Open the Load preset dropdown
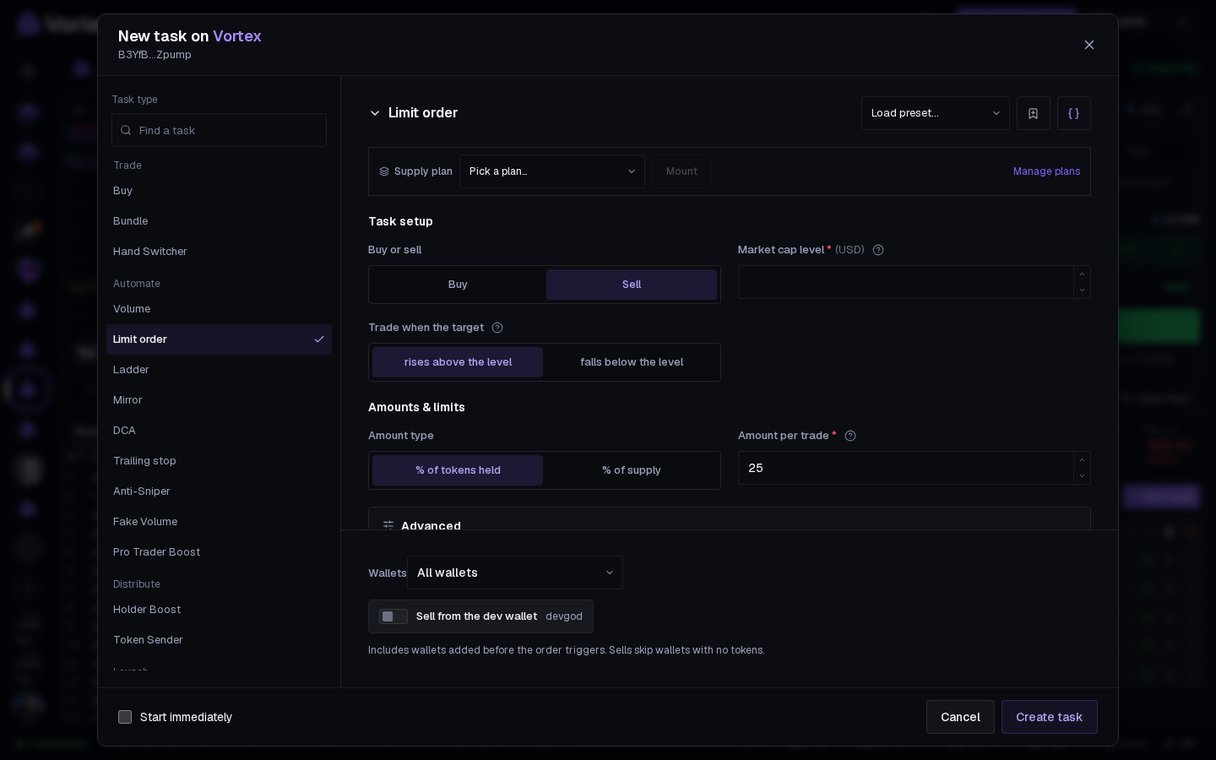Screen dimensions: 1216x760 pos(936,113)
